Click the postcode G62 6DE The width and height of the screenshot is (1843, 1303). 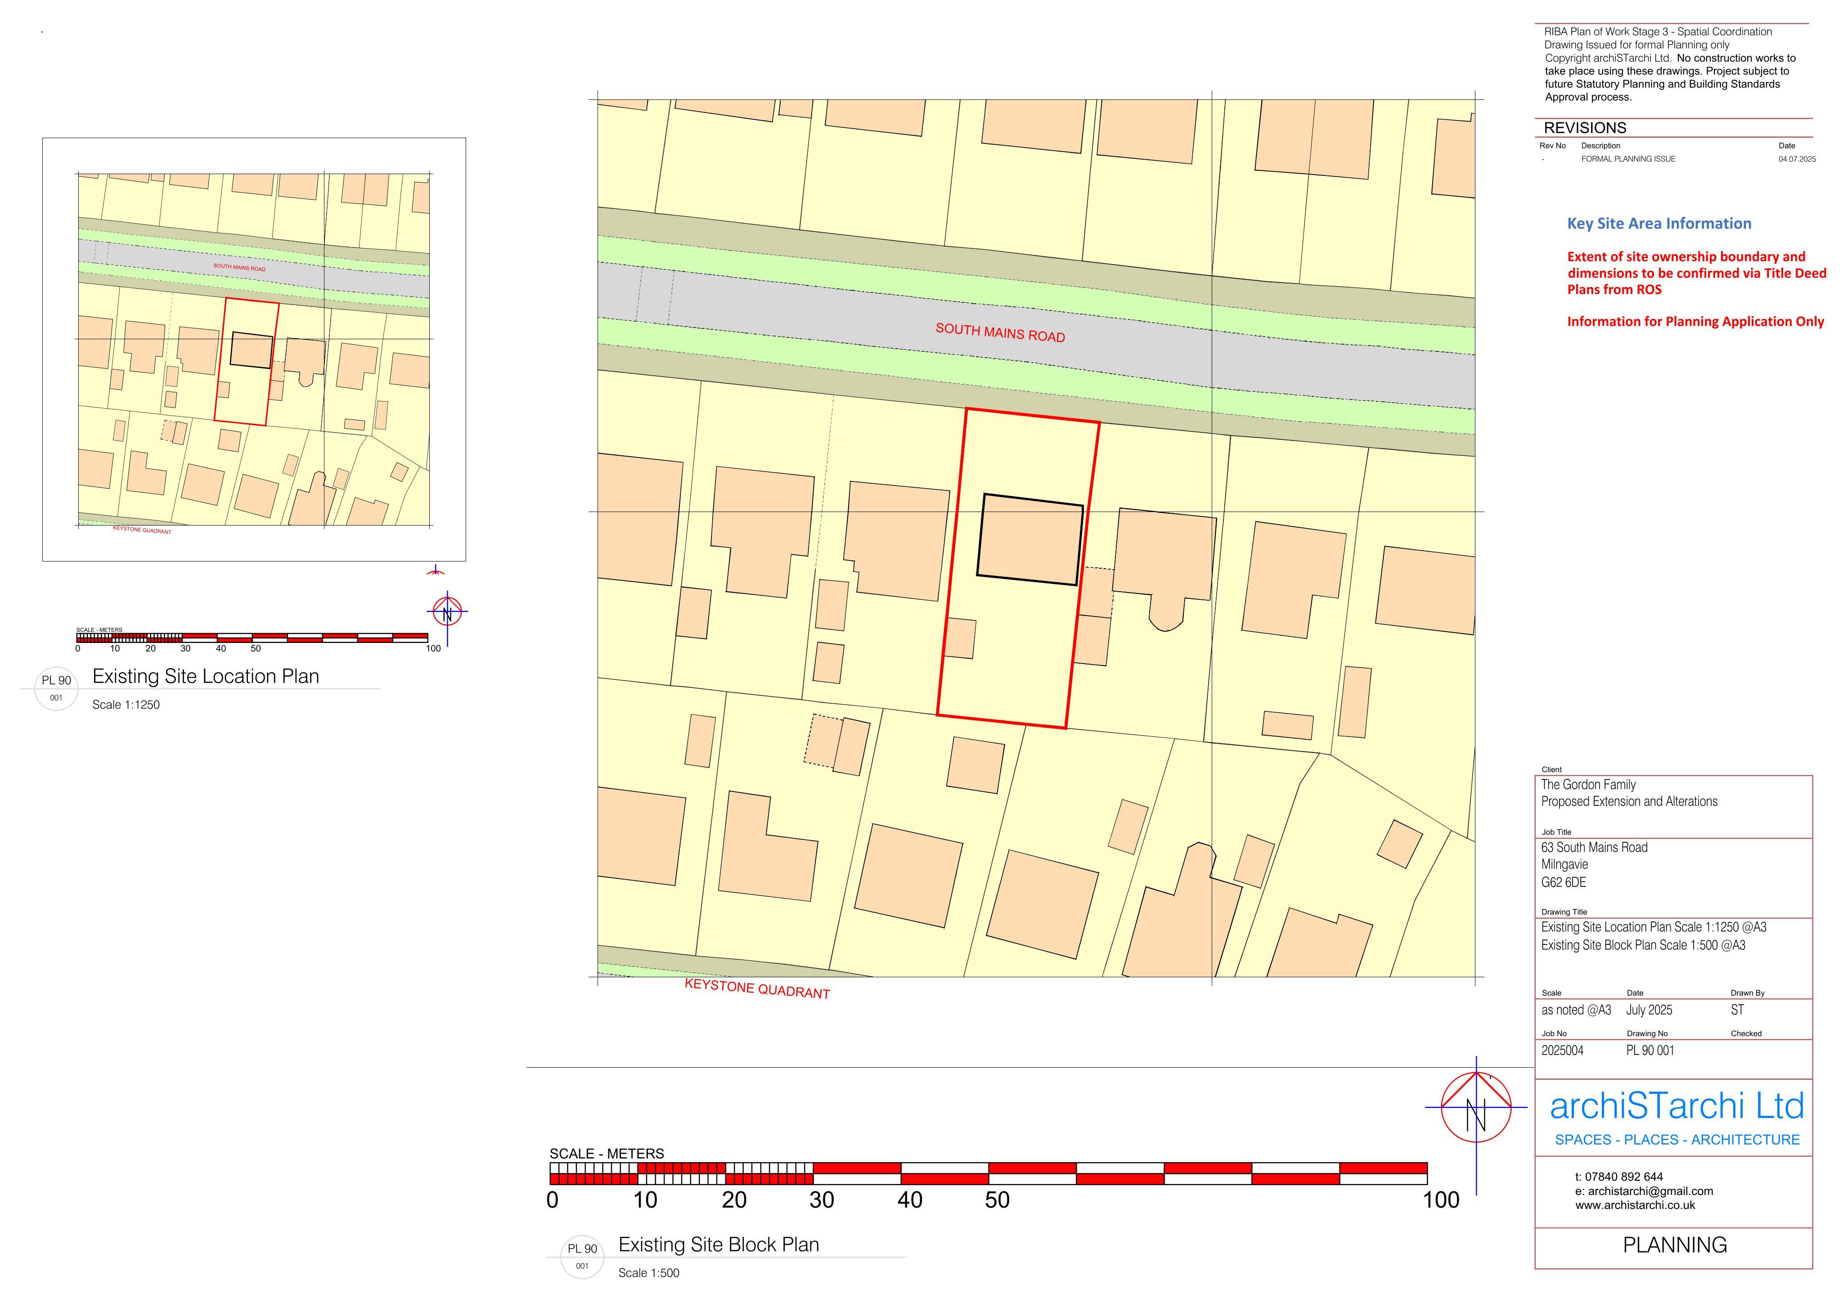1563,882
